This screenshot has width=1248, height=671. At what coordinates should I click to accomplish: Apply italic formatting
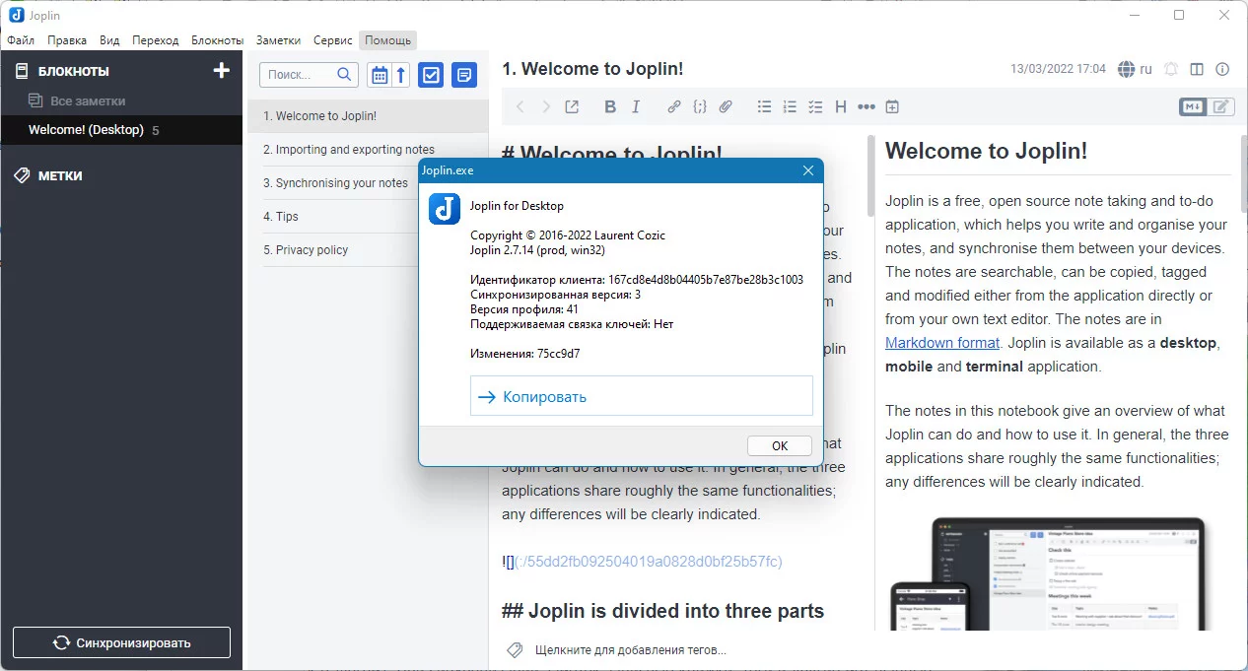tap(636, 106)
